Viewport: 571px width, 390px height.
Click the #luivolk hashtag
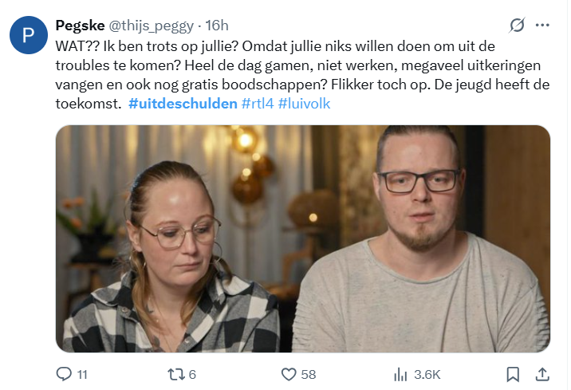pos(304,104)
